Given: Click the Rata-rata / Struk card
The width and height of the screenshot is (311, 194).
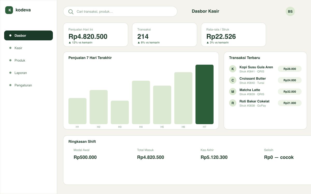Looking at the screenshot, I should 234,35.
